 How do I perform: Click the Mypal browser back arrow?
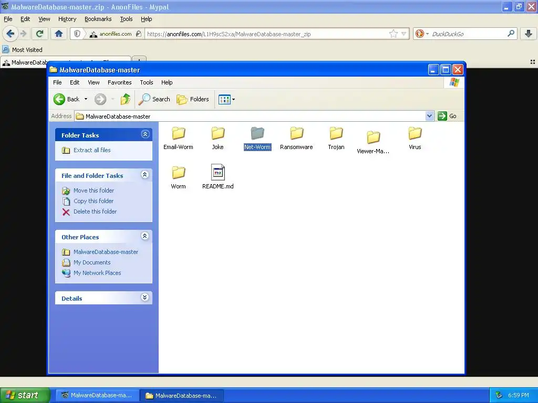10,34
